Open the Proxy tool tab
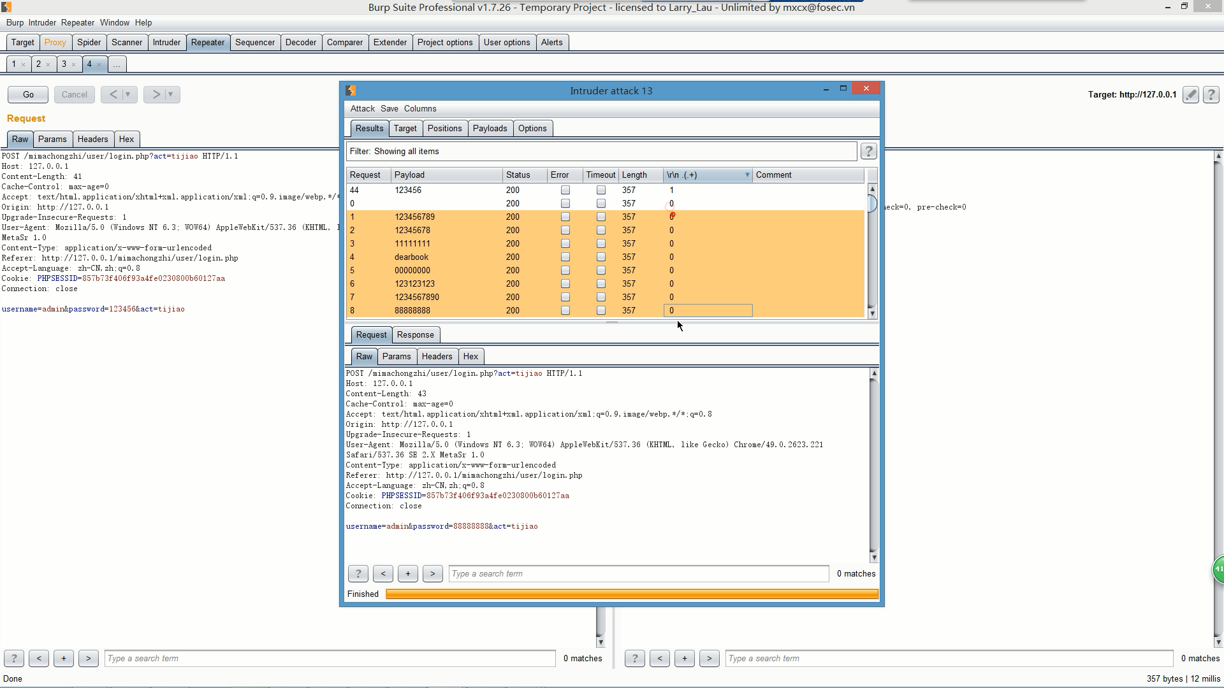 click(55, 42)
